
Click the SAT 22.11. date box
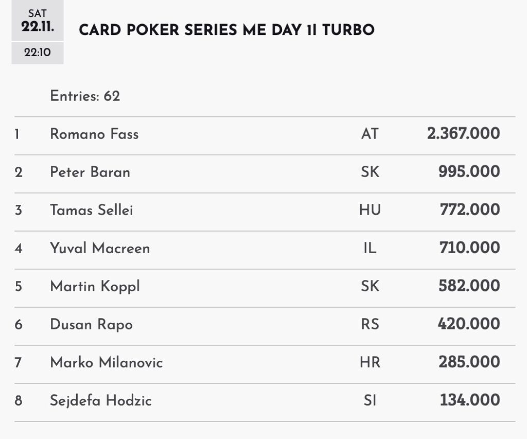click(x=37, y=21)
